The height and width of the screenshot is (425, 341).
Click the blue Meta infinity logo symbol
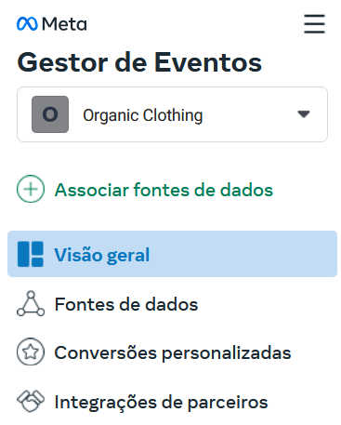click(x=27, y=24)
